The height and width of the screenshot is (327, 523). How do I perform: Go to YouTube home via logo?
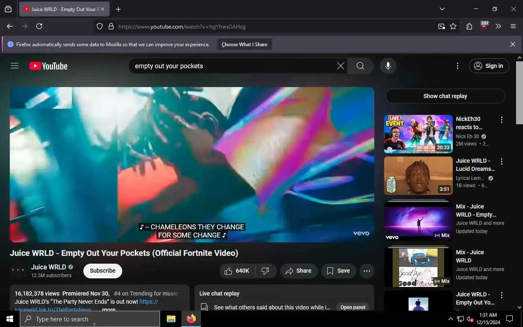[x=48, y=66]
